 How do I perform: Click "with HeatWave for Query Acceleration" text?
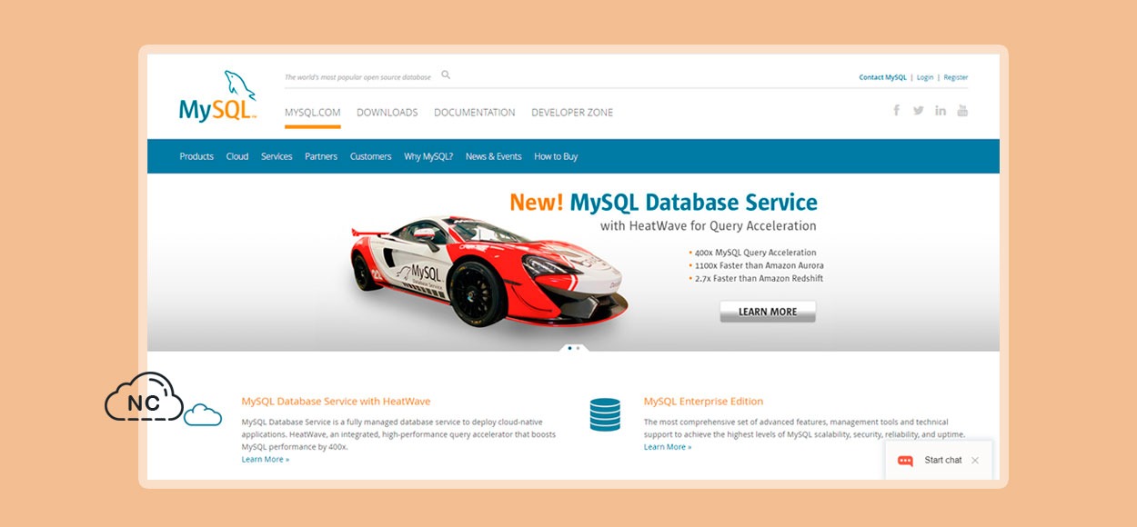709,226
